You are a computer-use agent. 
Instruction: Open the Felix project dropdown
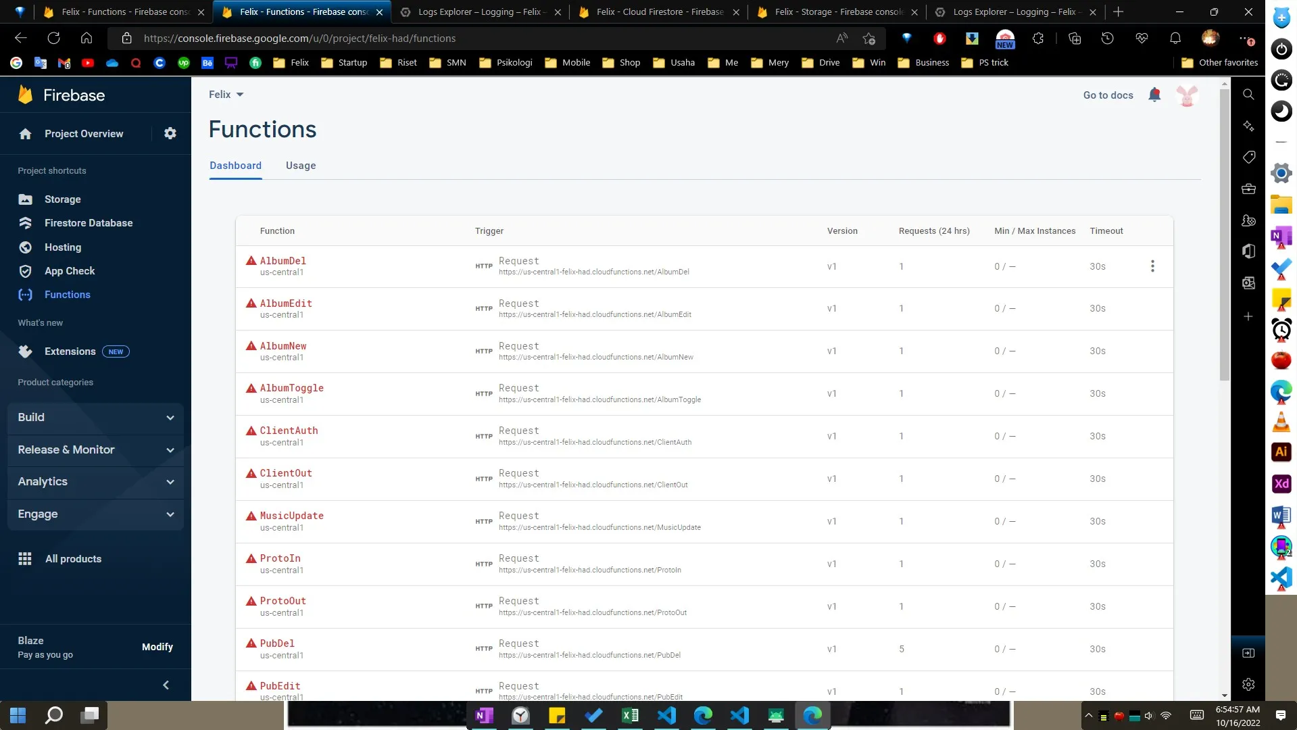pos(226,95)
